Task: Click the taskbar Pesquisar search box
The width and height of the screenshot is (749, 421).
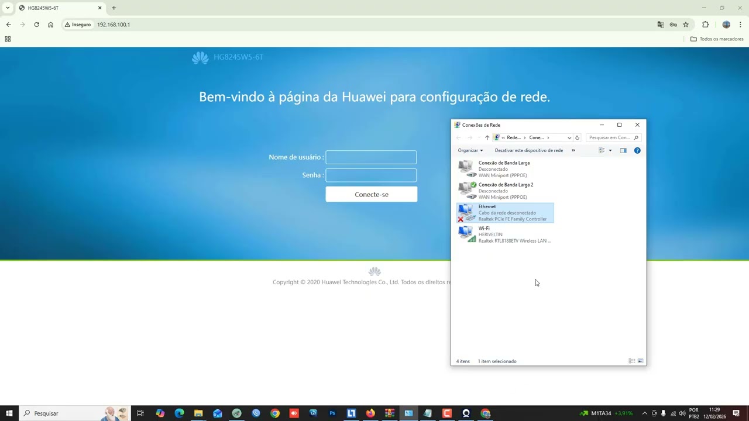Action: (x=74, y=413)
